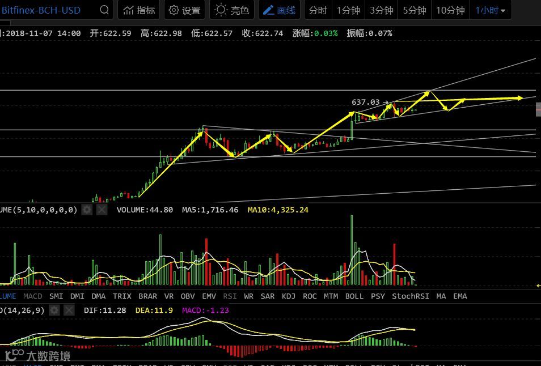This screenshot has width=541, height=366.
Task: Open 设置 settings with gear icon
Action: [185, 10]
